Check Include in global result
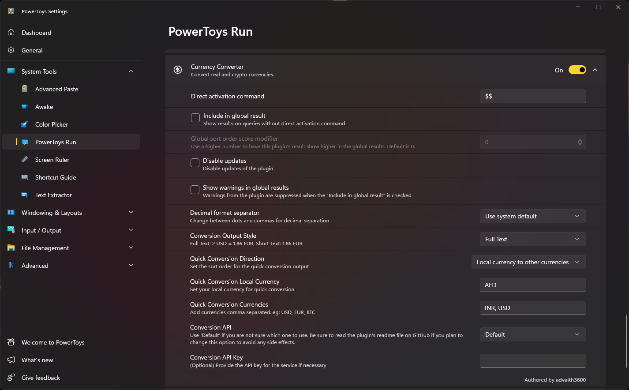 [195, 118]
